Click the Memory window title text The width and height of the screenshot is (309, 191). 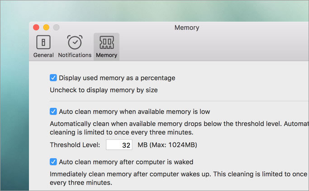187,28
